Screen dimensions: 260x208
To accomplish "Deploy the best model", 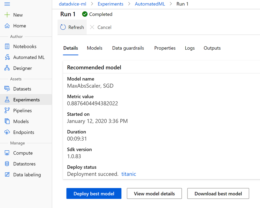I will tap(94, 193).
